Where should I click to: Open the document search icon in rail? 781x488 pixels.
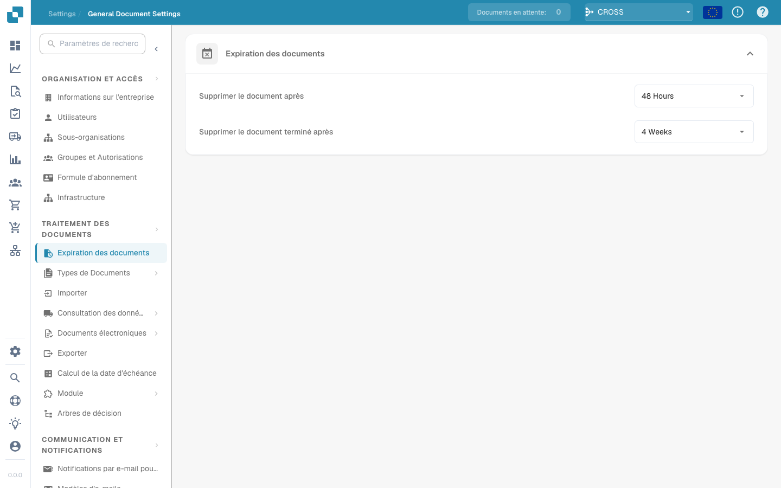coord(15,91)
